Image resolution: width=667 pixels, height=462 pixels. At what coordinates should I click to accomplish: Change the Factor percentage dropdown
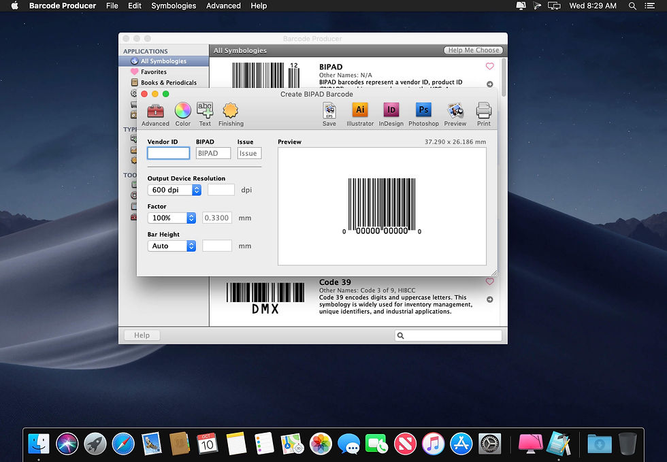tap(172, 218)
